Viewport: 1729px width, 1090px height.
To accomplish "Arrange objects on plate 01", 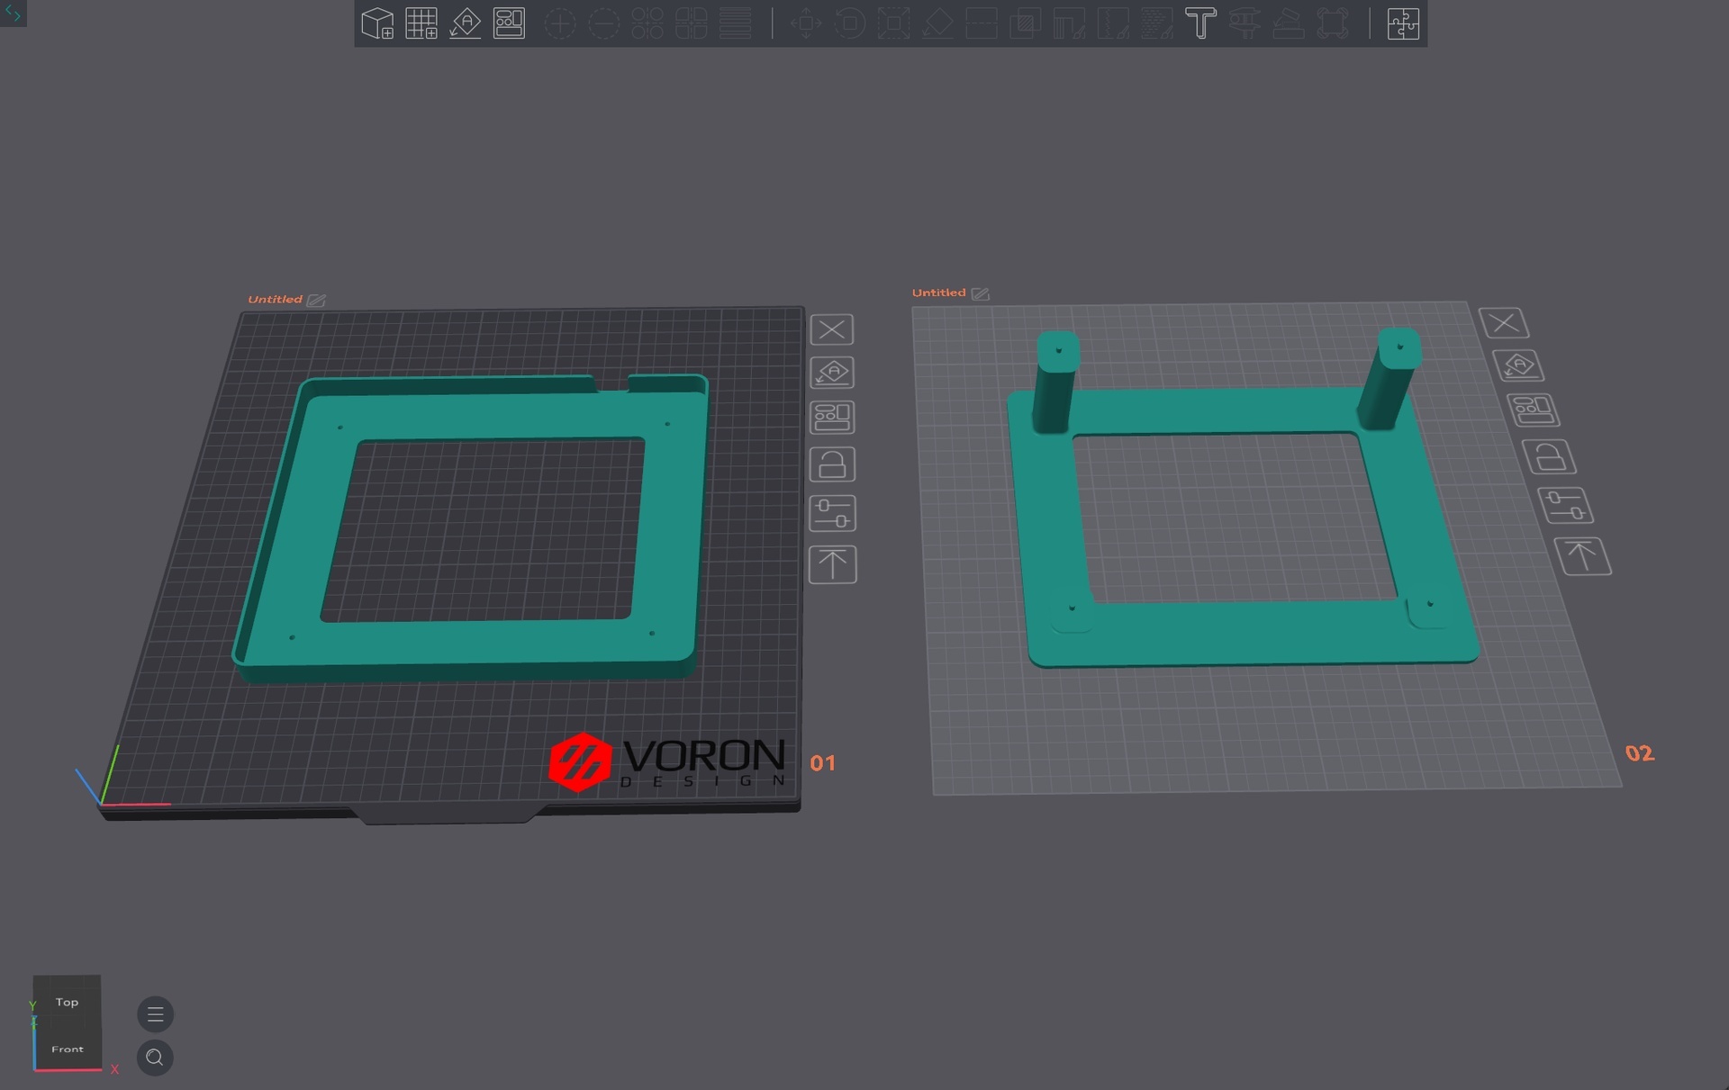I will [x=831, y=417].
